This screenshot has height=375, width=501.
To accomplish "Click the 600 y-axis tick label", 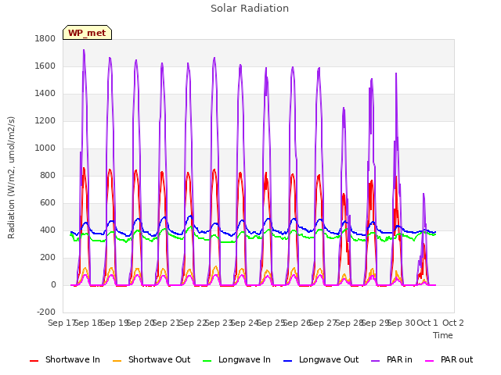I will click(x=48, y=203).
